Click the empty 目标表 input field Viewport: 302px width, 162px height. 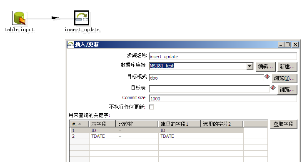tap(209, 89)
